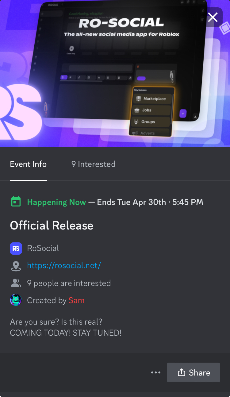
Task: Click the interested people icon
Action: 16,283
